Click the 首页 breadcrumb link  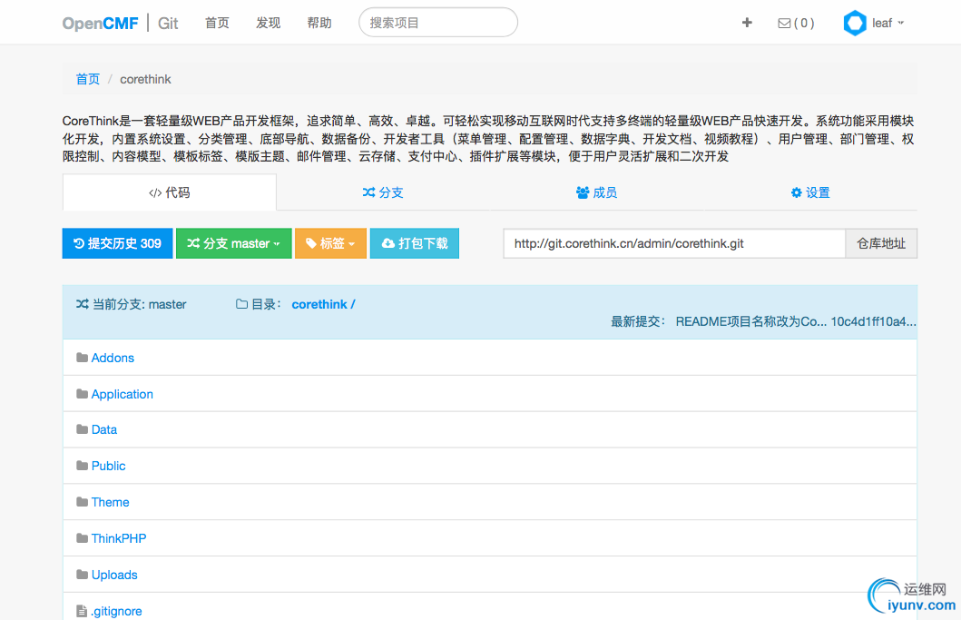point(88,79)
